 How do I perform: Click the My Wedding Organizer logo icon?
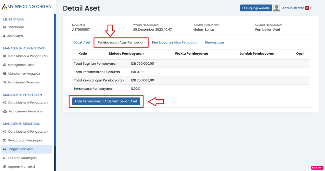pyautogui.click(x=4, y=7)
